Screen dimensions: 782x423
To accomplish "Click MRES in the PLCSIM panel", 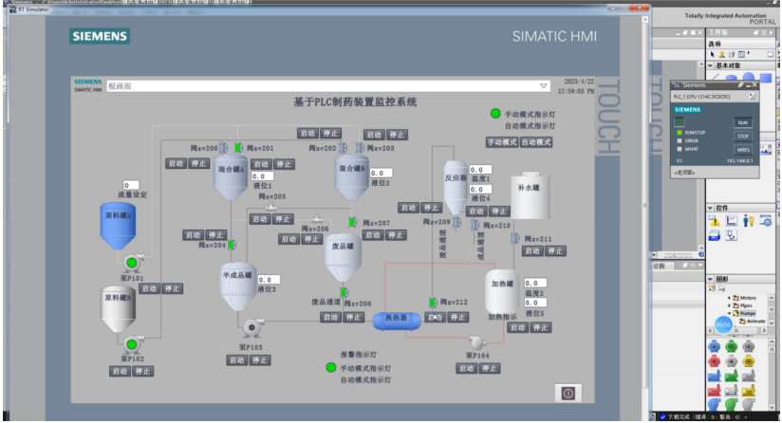I will pos(743,150).
